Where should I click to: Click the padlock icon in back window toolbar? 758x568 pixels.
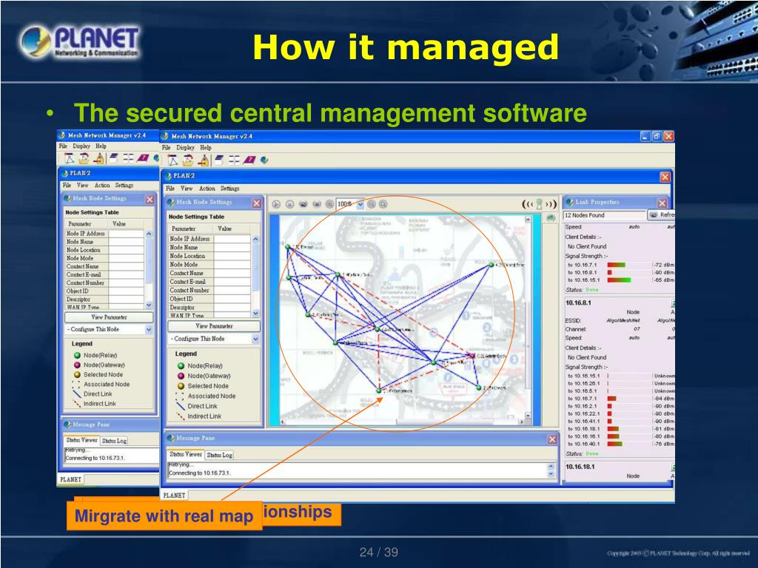pyautogui.click(x=99, y=158)
